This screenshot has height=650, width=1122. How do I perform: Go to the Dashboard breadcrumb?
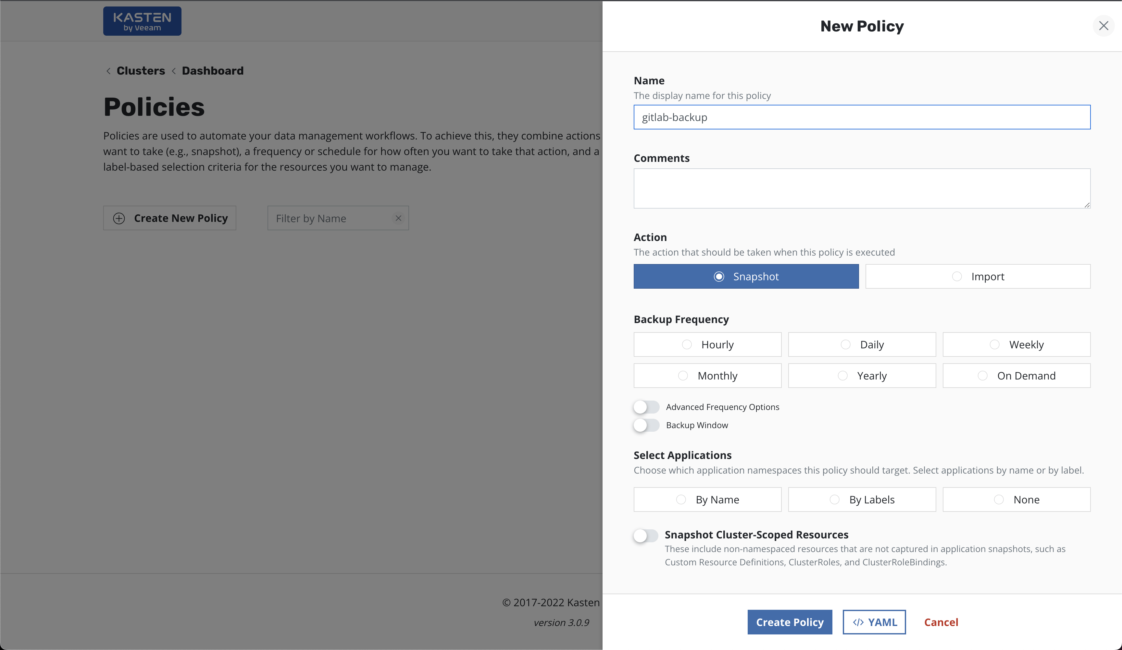point(212,71)
